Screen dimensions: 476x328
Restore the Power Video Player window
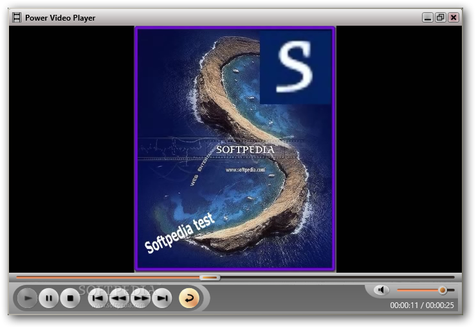coord(441,17)
